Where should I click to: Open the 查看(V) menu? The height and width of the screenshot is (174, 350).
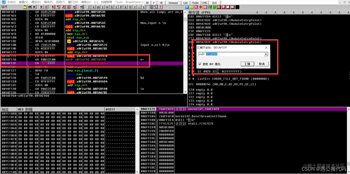point(24,2)
